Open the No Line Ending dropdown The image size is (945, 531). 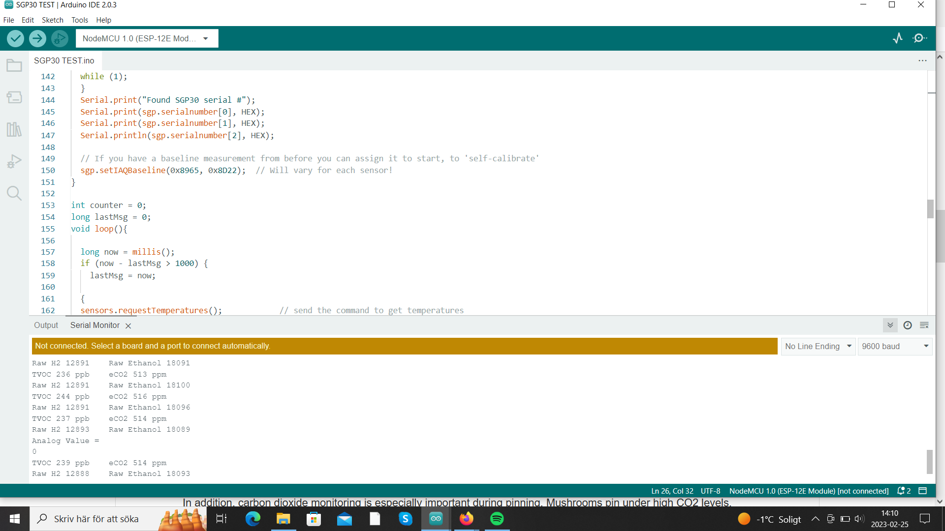point(818,346)
